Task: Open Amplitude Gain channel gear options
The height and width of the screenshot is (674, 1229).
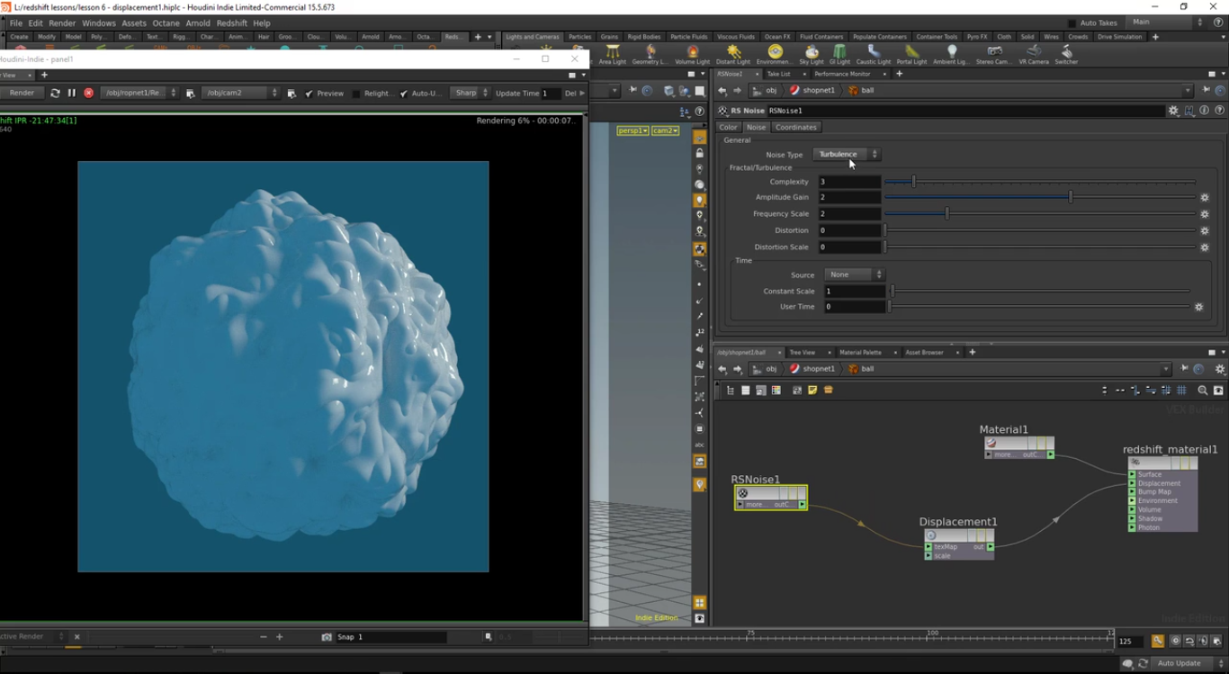Action: 1205,197
